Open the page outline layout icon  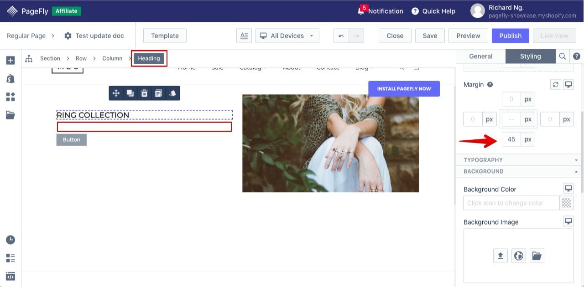click(10, 258)
